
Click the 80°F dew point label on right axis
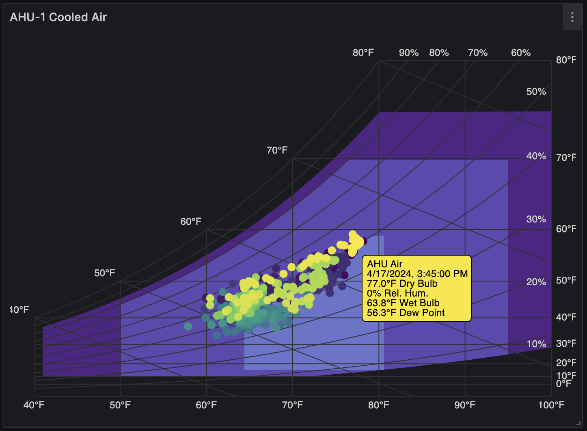click(566, 60)
